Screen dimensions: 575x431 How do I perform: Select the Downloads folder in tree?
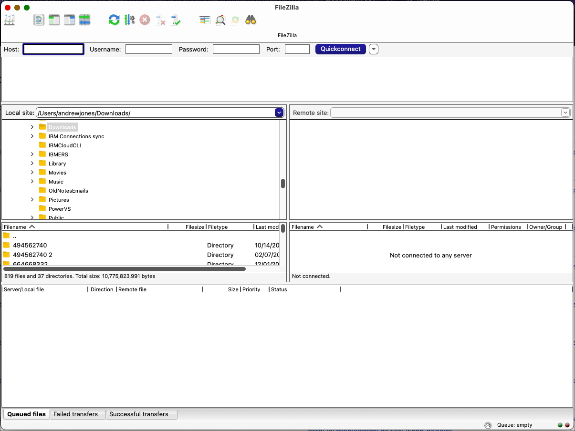pos(62,127)
